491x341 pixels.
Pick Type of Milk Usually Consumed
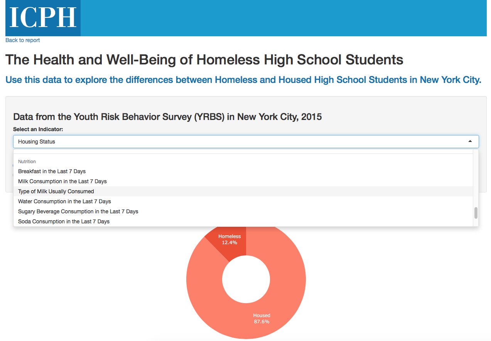(56, 191)
